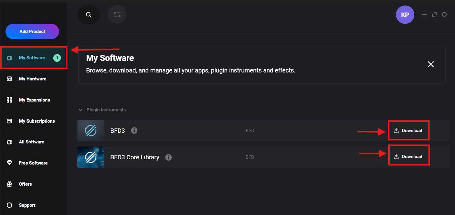
Task: Click the My Hardware device icon
Action: pos(9,79)
